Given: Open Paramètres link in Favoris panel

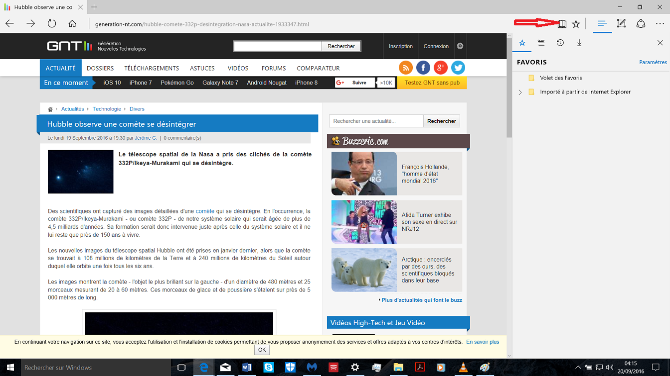Looking at the screenshot, I should [653, 62].
